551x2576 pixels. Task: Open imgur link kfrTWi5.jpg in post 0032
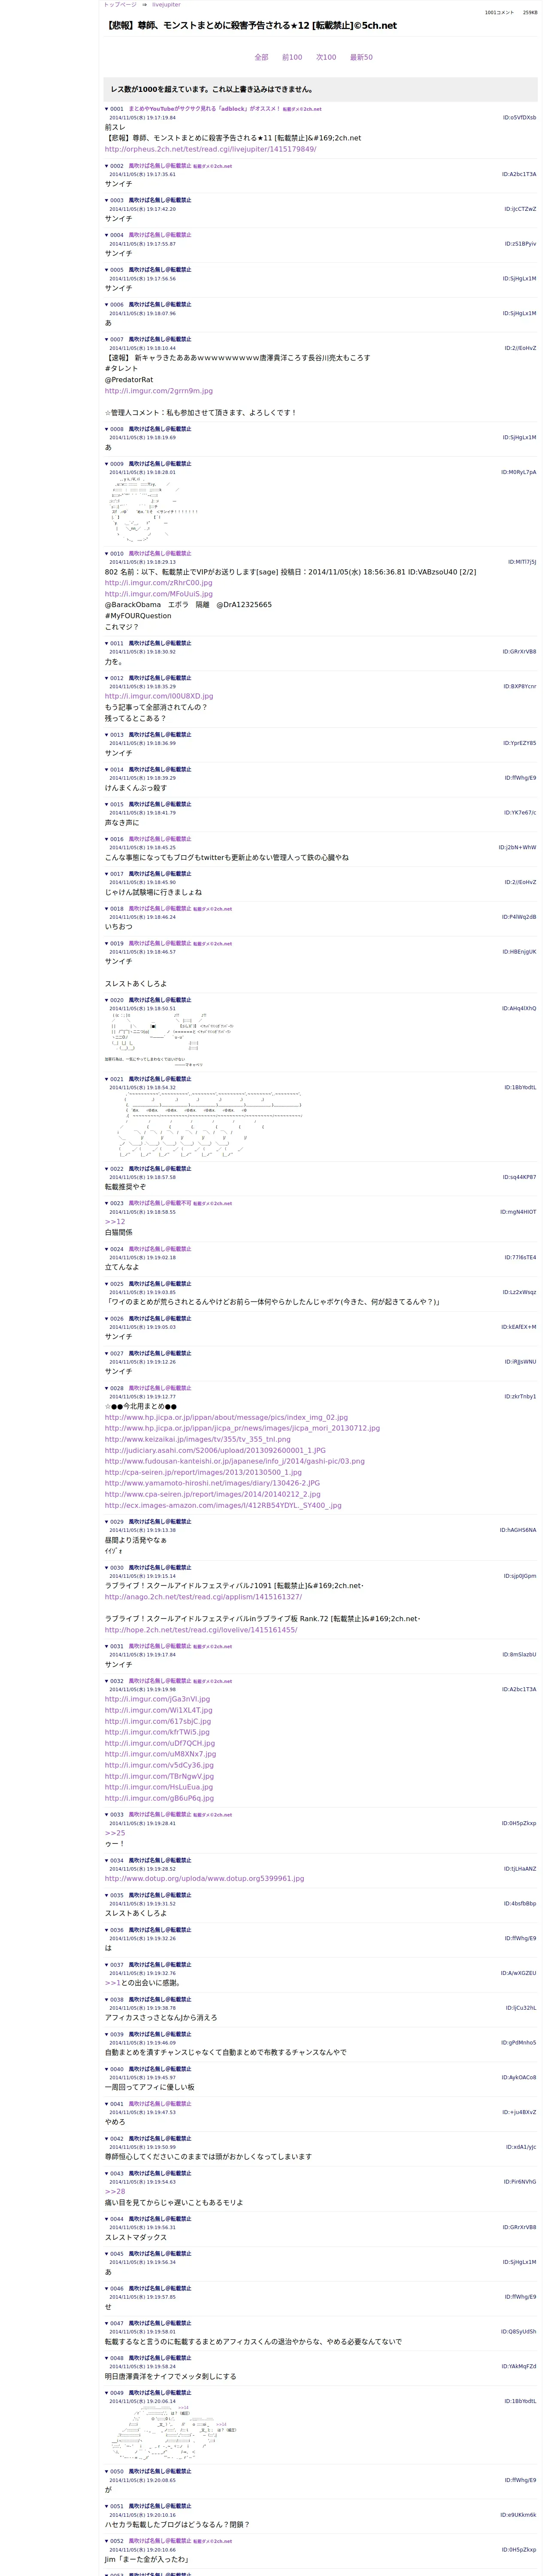(158, 1732)
